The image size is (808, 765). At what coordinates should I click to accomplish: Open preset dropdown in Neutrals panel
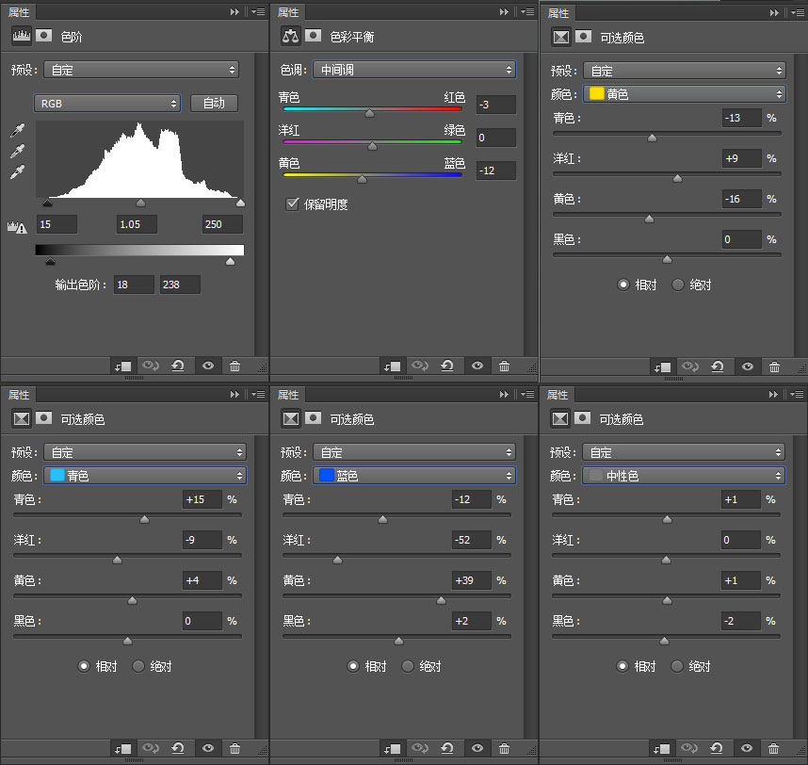pos(684,452)
